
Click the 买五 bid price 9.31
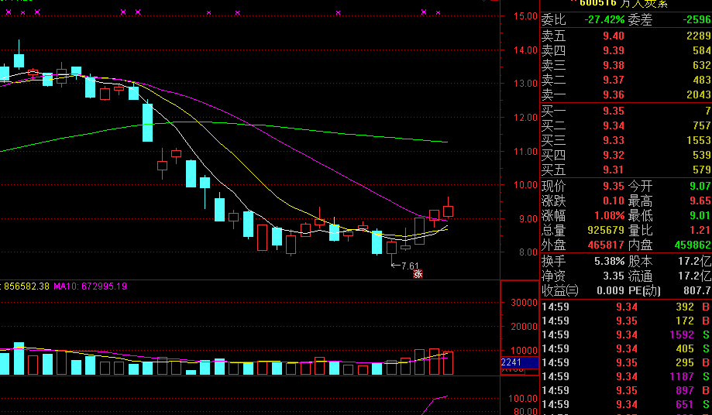point(614,170)
